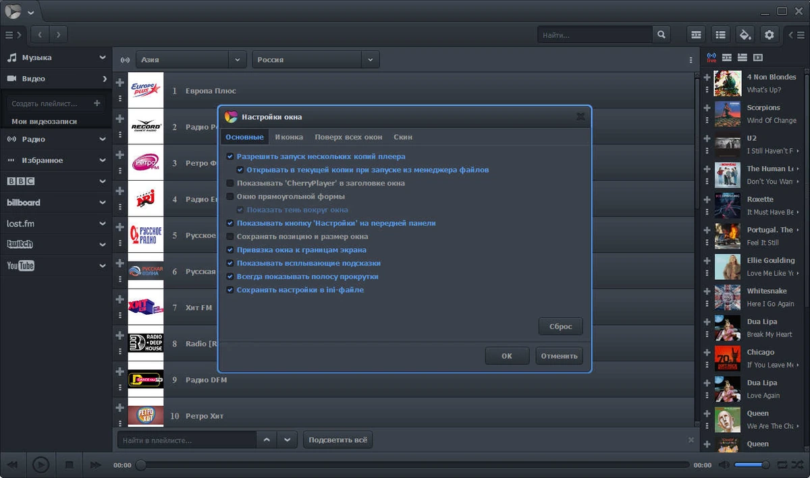
Task: Open the Россия country dropdown
Action: (315, 59)
